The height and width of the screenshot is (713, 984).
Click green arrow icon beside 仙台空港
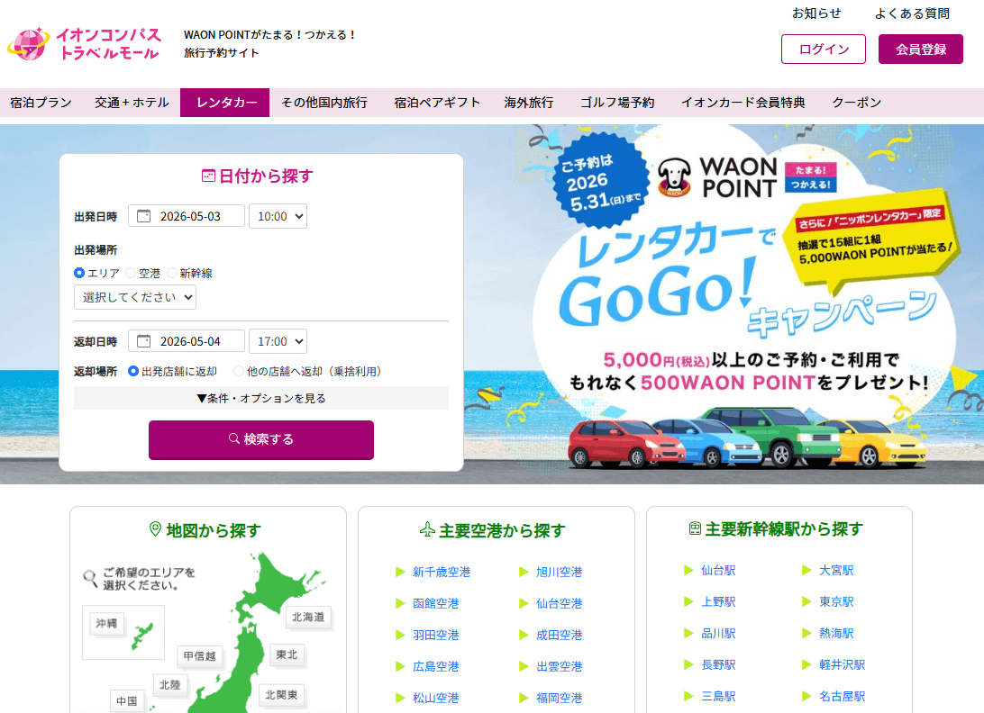tap(524, 603)
